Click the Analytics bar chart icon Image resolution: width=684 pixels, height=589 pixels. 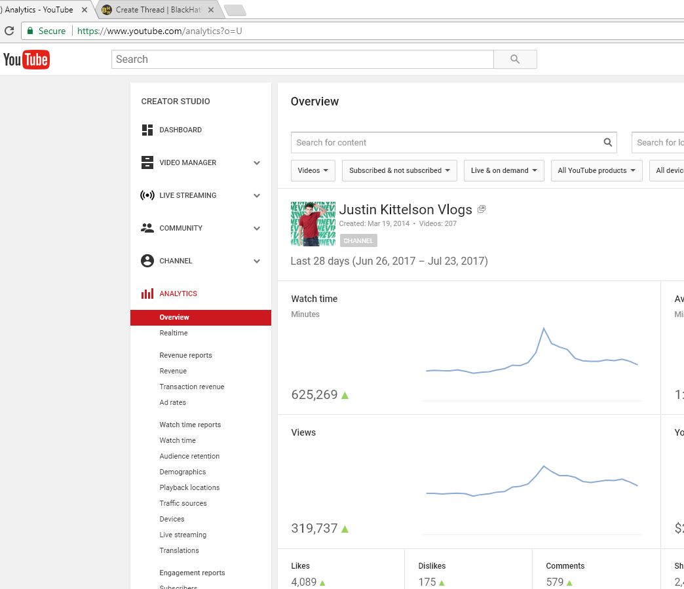pos(147,294)
